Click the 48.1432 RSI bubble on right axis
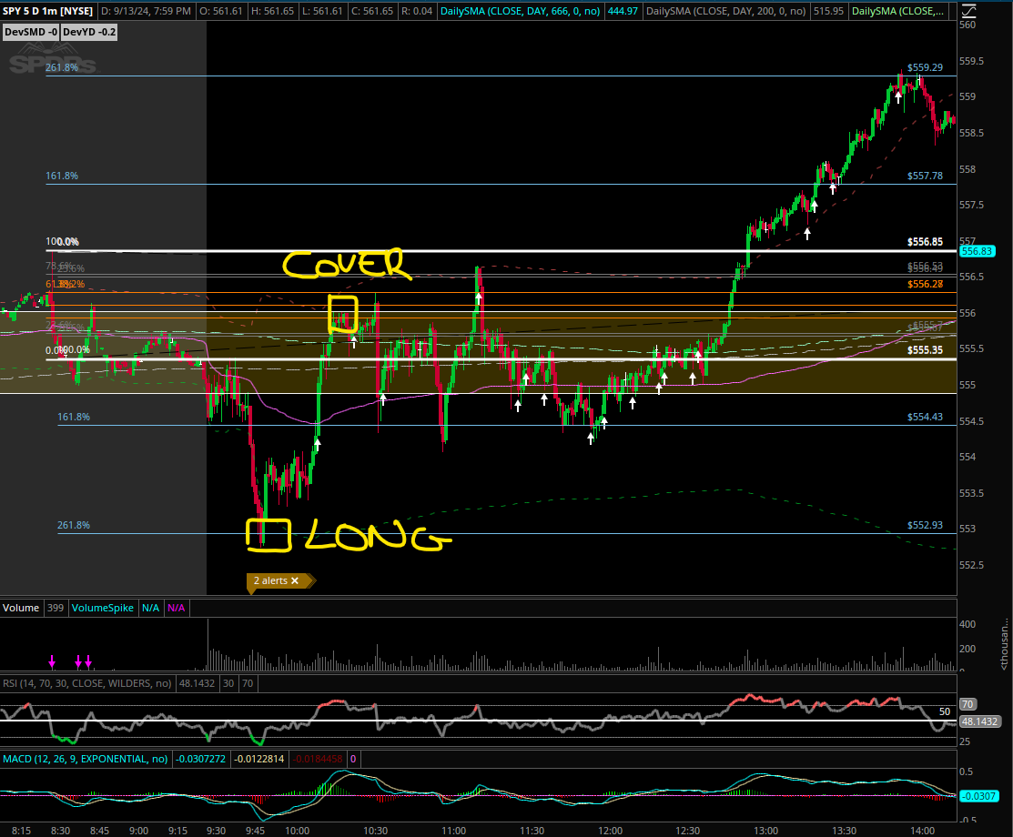This screenshot has height=837, width=1013. [978, 721]
